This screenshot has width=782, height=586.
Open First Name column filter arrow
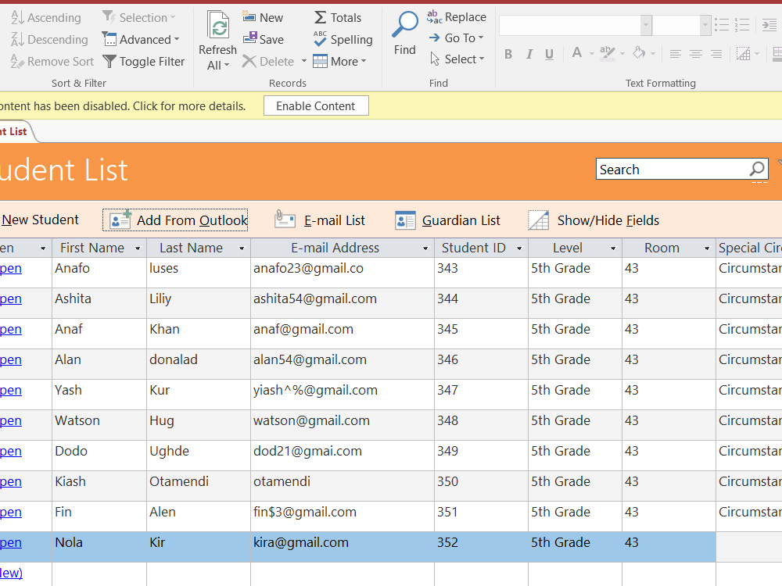(x=138, y=248)
